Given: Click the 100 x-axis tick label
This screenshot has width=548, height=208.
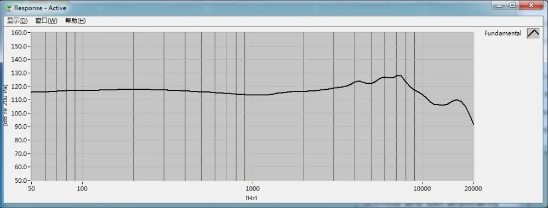Looking at the screenshot, I should 82,188.
